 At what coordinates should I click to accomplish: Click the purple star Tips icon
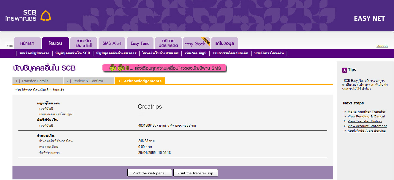(344, 70)
